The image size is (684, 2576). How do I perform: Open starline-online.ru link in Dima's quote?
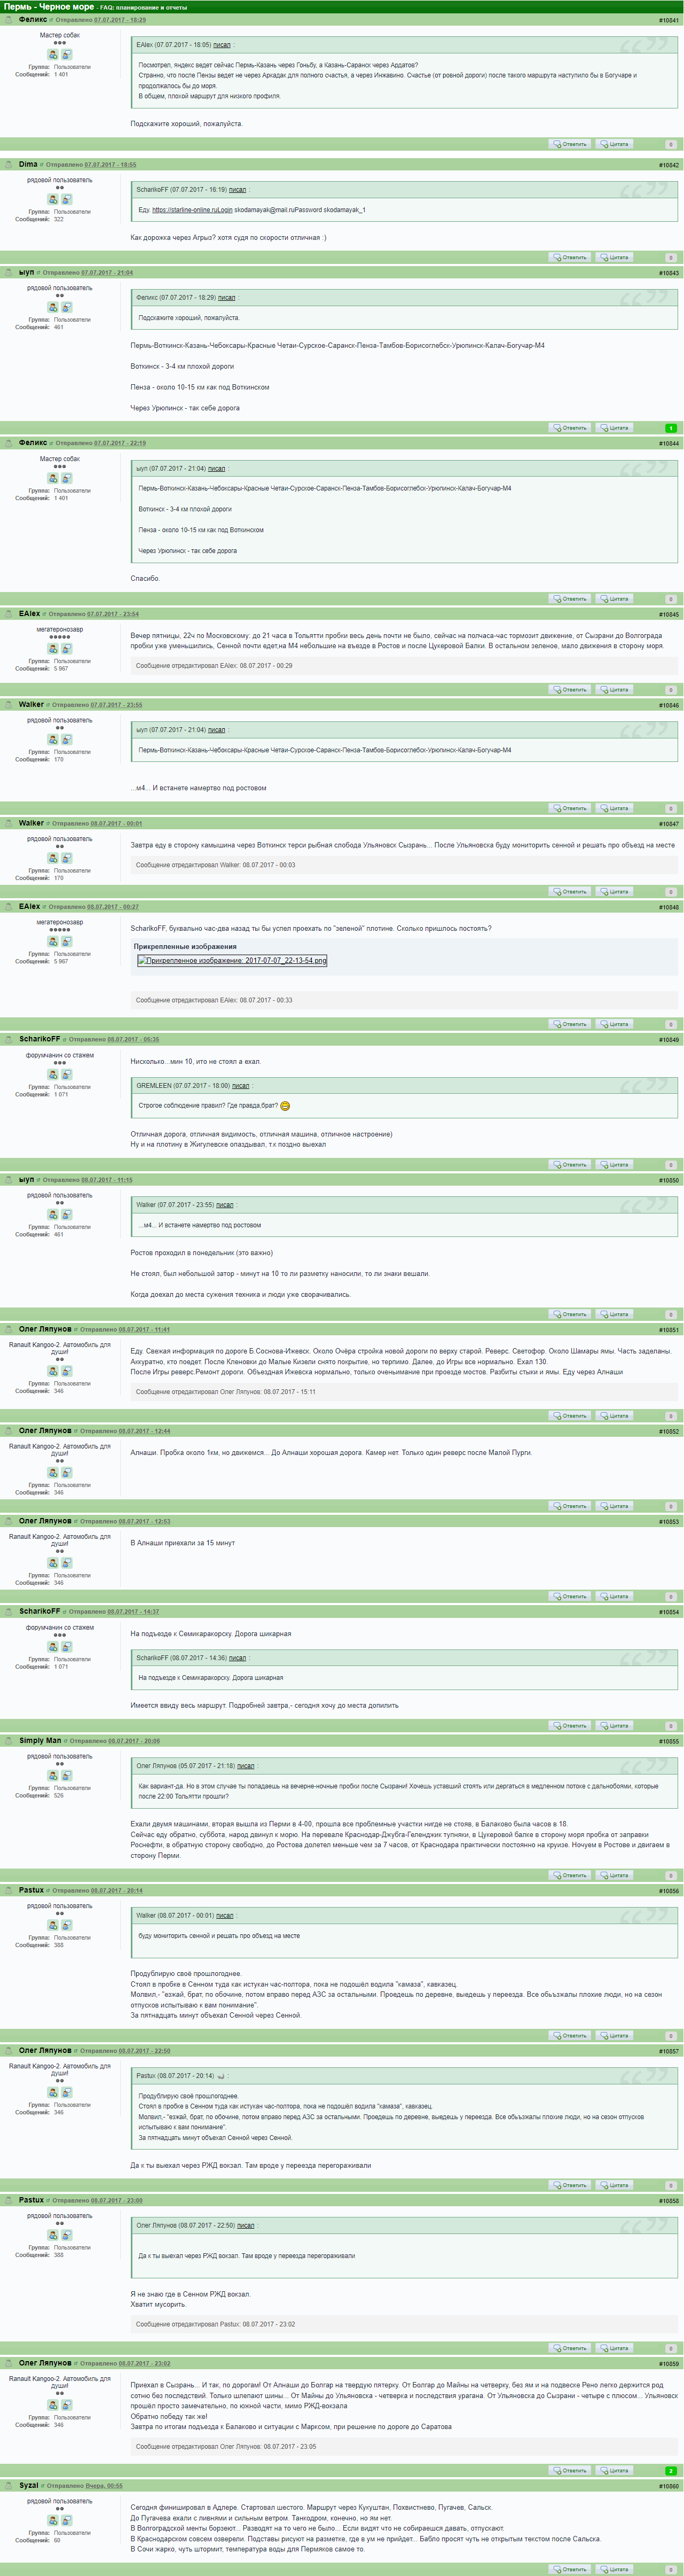click(192, 210)
